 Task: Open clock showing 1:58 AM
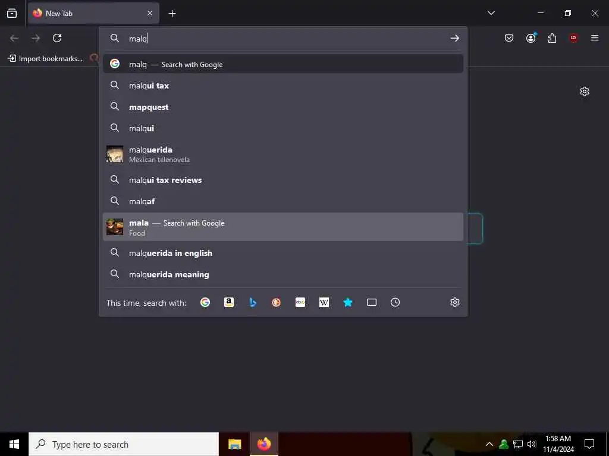pos(558,444)
